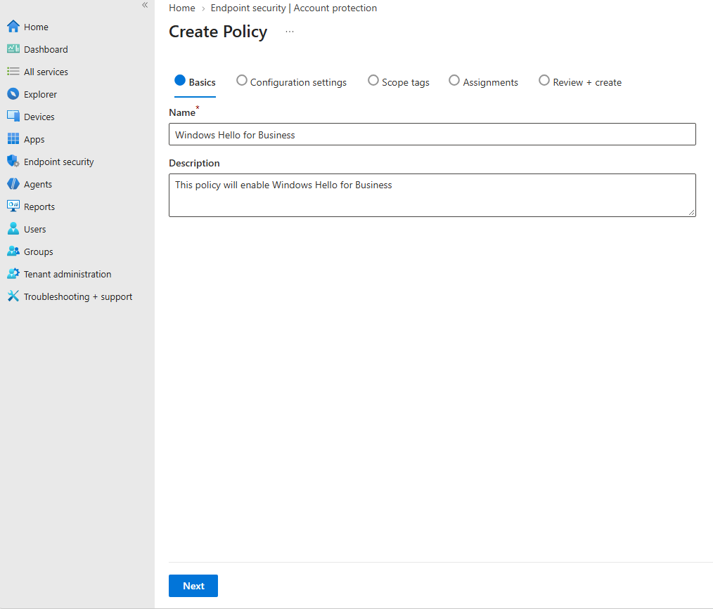Screen dimensions: 713x609
Task: Click the Devices monitor icon
Action: point(13,117)
